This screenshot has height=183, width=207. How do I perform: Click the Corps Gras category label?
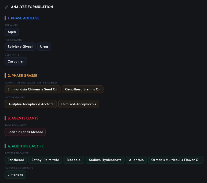pos(31,83)
